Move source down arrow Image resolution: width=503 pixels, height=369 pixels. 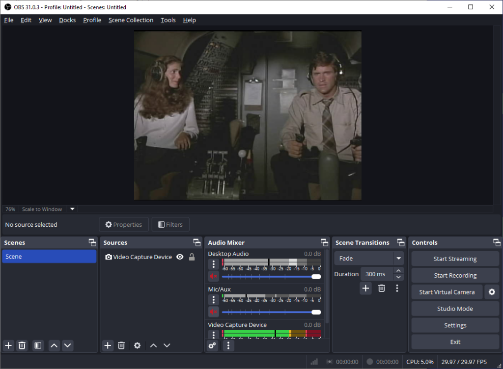coord(167,345)
